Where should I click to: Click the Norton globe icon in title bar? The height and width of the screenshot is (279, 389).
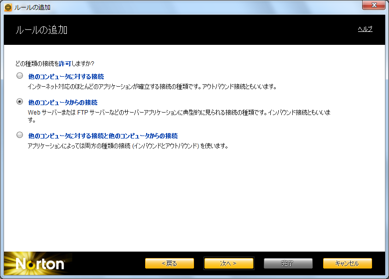8,7
